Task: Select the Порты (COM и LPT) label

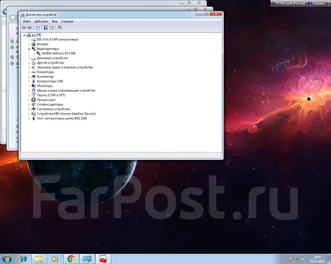Action: [x=51, y=95]
